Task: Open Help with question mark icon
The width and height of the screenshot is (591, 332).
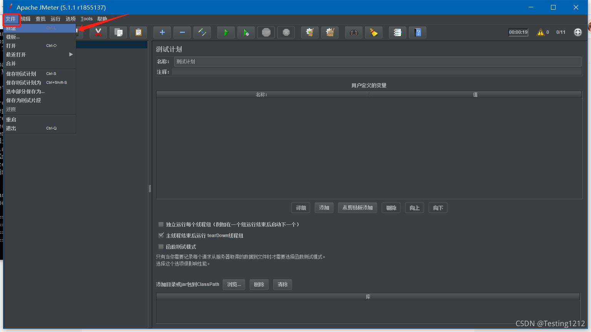Action: (418, 32)
